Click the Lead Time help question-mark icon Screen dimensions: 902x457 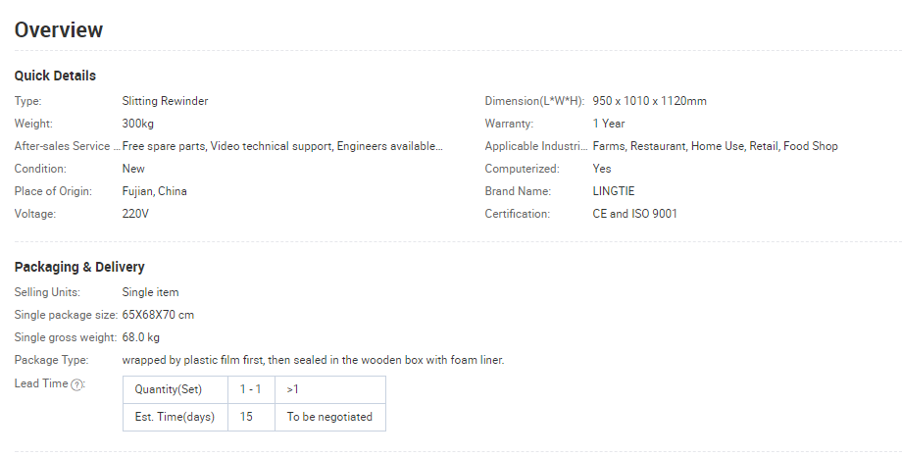pos(76,383)
